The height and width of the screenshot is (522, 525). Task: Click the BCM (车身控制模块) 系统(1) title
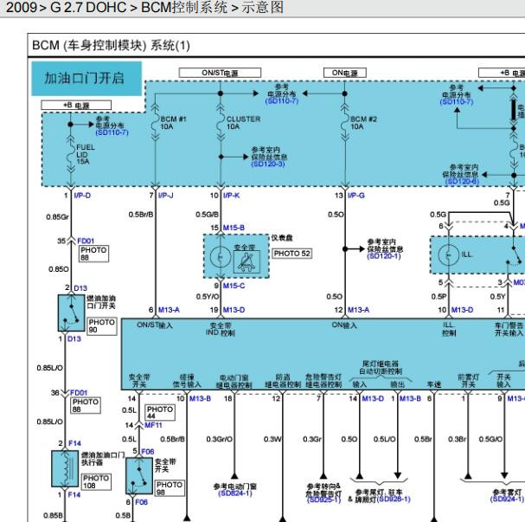[x=112, y=45]
